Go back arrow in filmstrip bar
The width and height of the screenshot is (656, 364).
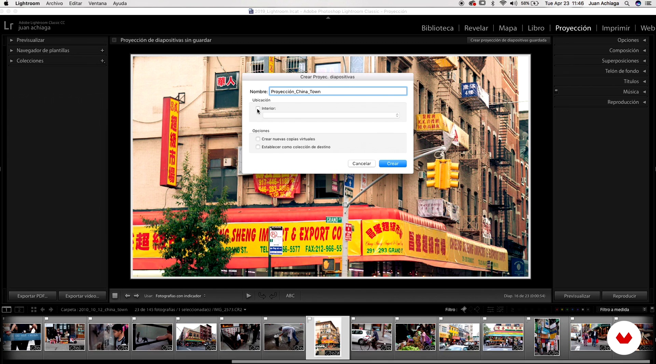pyautogui.click(x=43, y=309)
